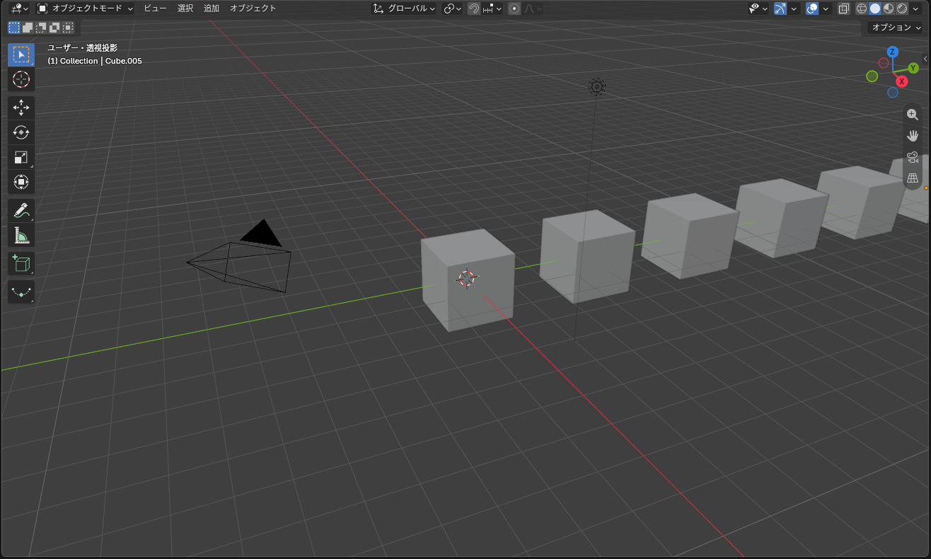Switch to material preview shading
The width and height of the screenshot is (931, 559).
[889, 8]
